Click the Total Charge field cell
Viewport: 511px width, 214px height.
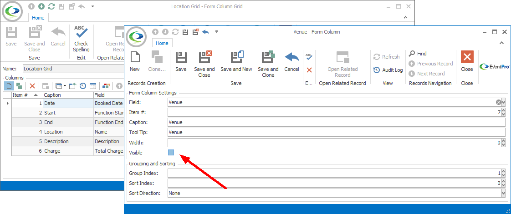[x=109, y=151]
